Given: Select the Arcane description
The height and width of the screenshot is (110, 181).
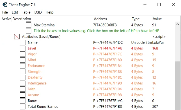Looking at the screenshot, I should (33, 95).
